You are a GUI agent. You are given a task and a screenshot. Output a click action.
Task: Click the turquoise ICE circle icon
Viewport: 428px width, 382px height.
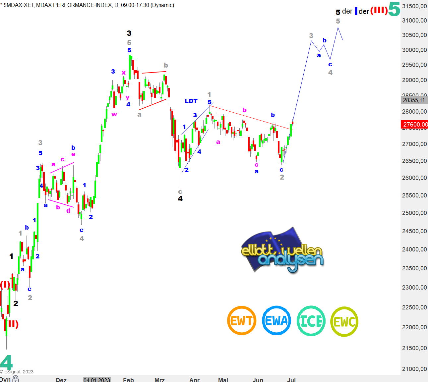[x=311, y=321]
